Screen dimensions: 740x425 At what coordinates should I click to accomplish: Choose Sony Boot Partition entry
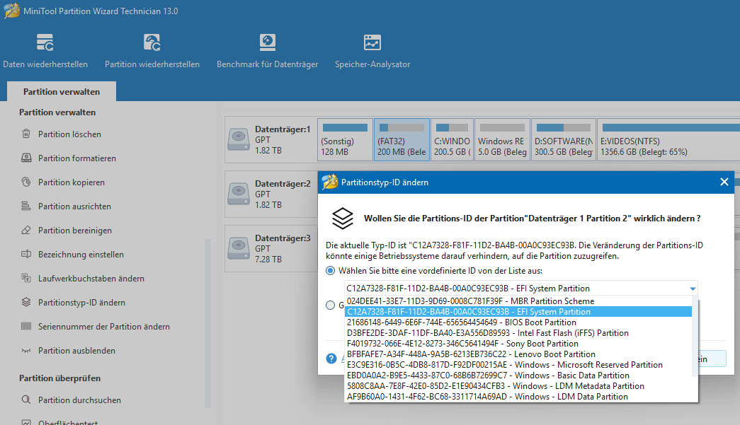pyautogui.click(x=518, y=344)
